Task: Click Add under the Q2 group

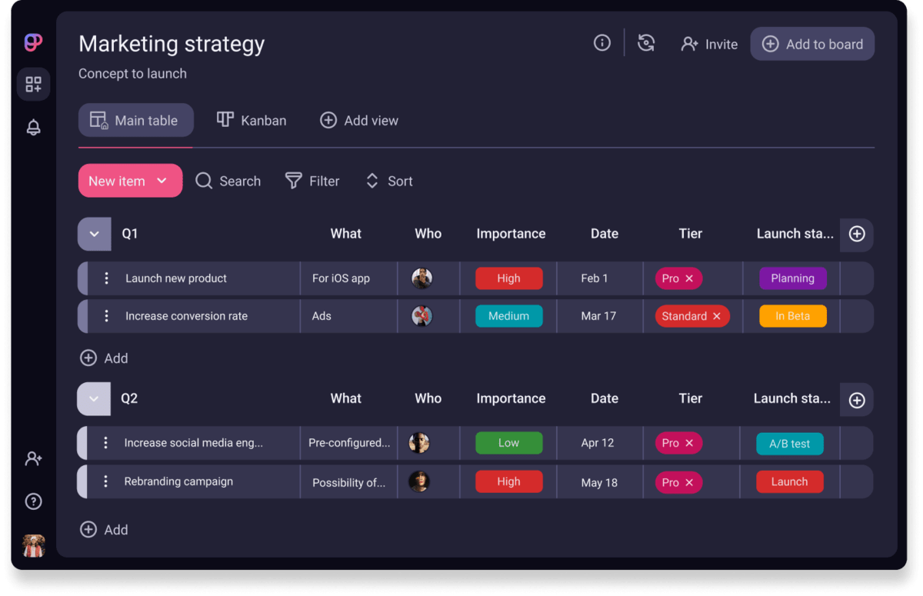Action: 104,529
